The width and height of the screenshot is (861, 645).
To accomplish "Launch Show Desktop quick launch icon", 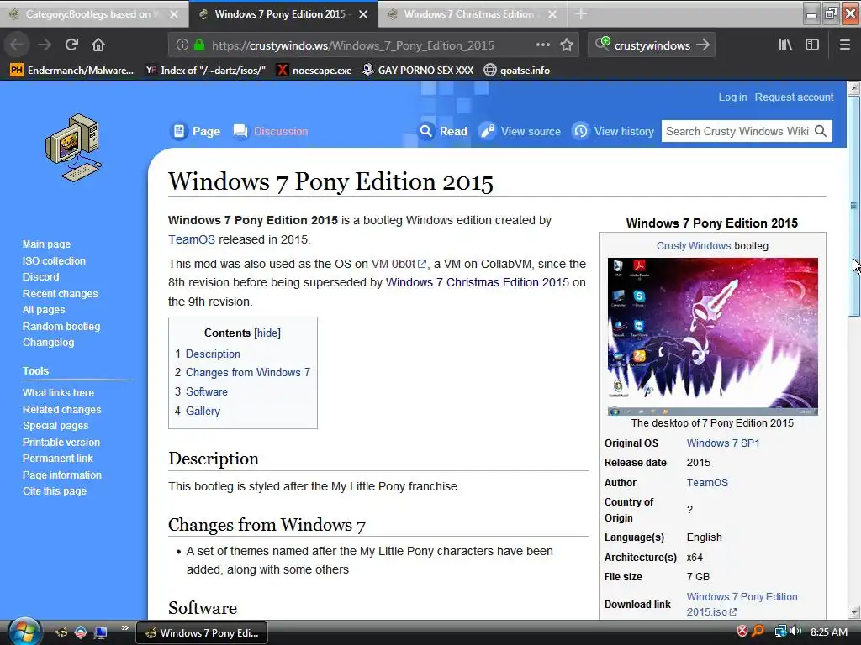I will pos(101,633).
